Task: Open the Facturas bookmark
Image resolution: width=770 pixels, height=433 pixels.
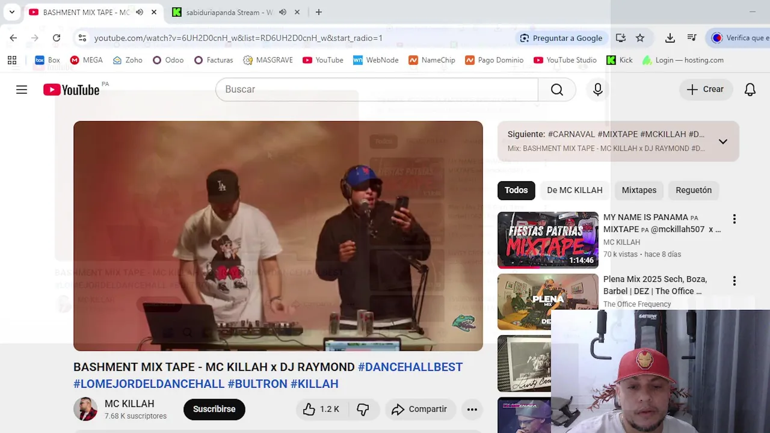Action: coord(214,60)
